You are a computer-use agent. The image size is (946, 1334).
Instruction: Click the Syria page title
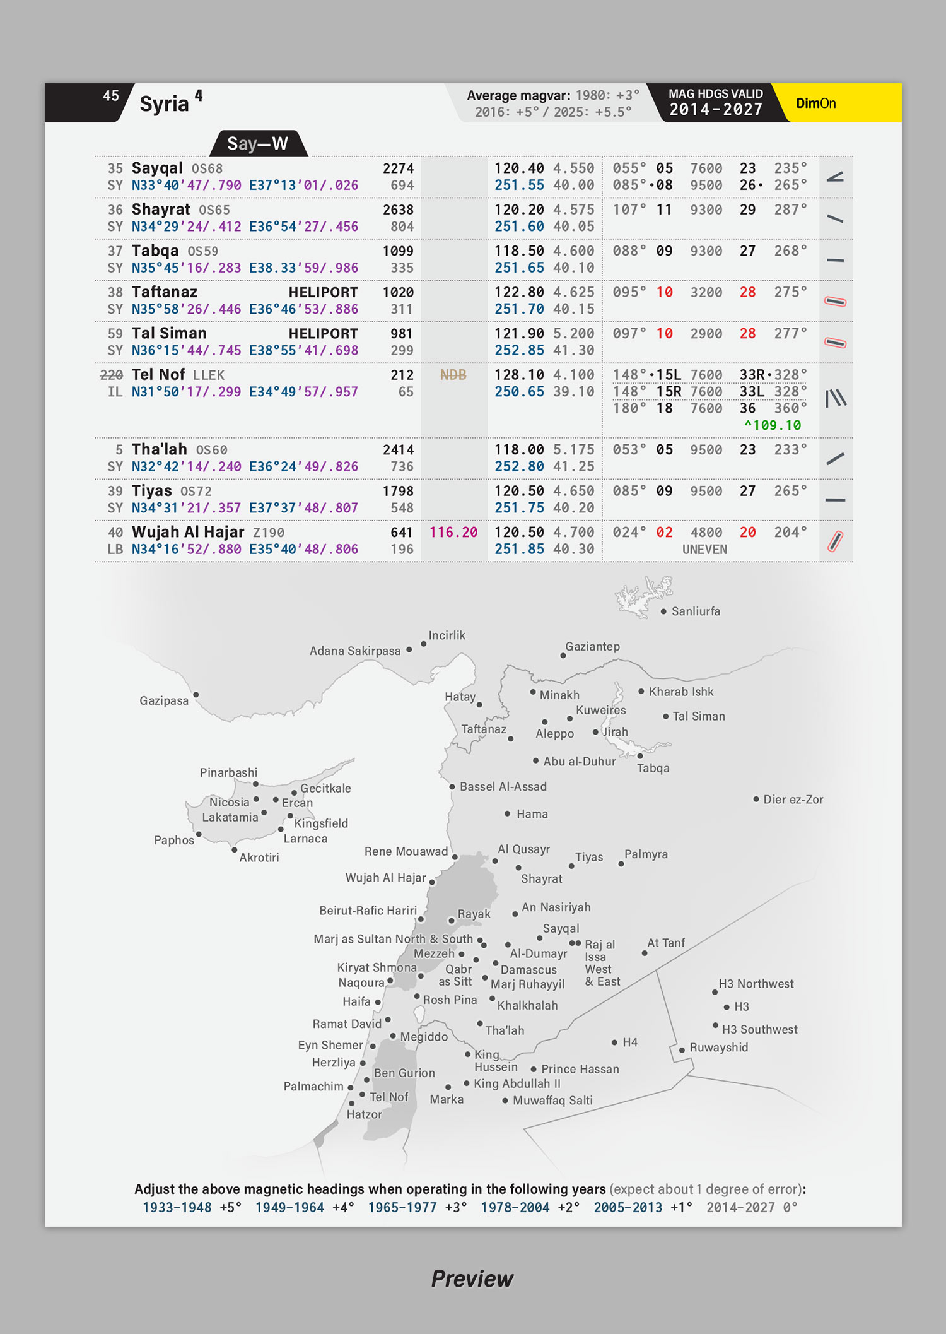pyautogui.click(x=164, y=103)
